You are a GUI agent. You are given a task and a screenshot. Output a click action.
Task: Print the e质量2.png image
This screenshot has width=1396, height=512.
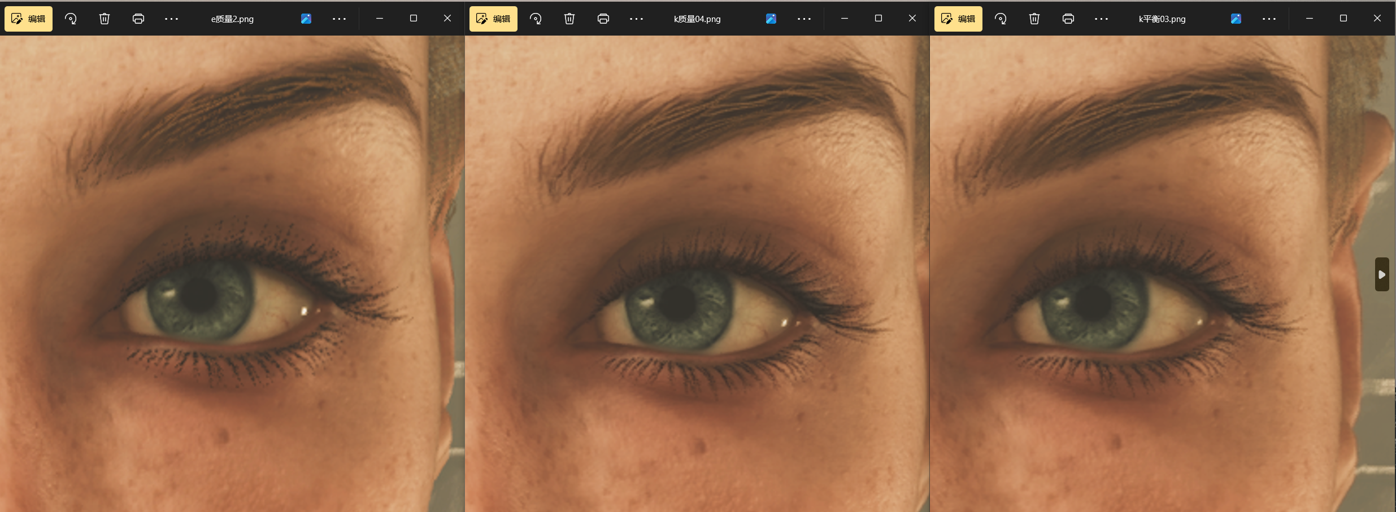pos(138,19)
